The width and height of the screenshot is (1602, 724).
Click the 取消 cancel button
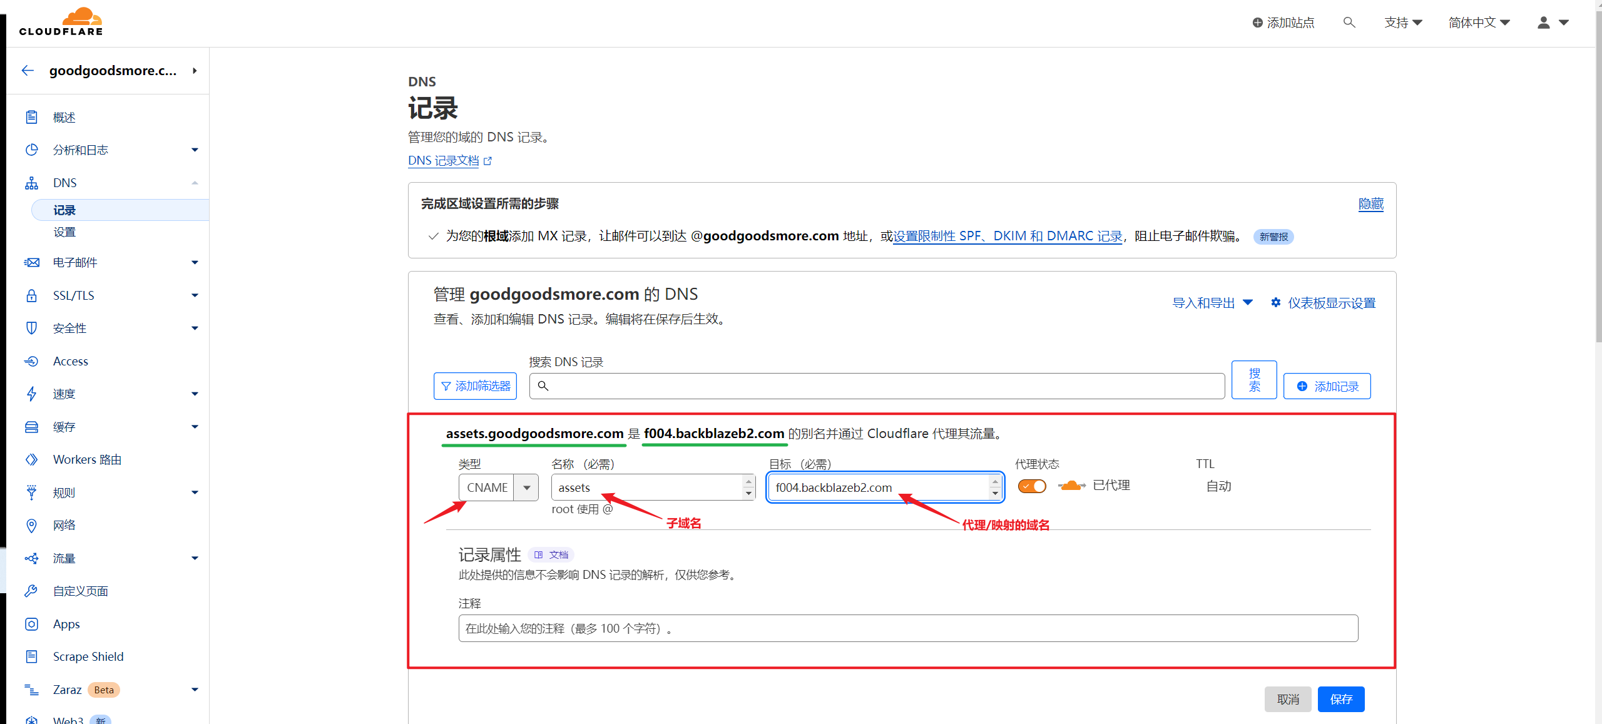pos(1288,699)
